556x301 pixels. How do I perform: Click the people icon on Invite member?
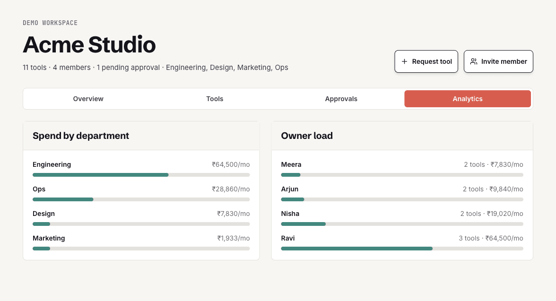point(474,61)
